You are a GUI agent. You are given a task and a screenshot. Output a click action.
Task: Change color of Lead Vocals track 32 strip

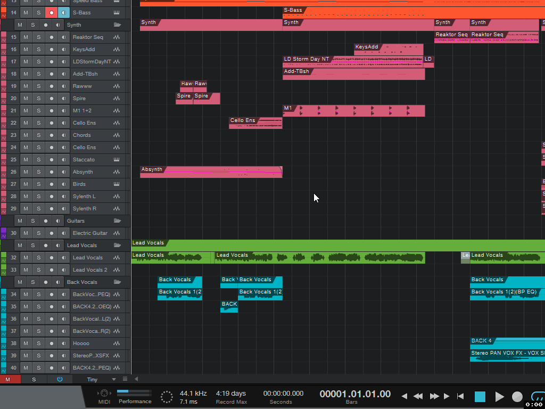(4, 255)
